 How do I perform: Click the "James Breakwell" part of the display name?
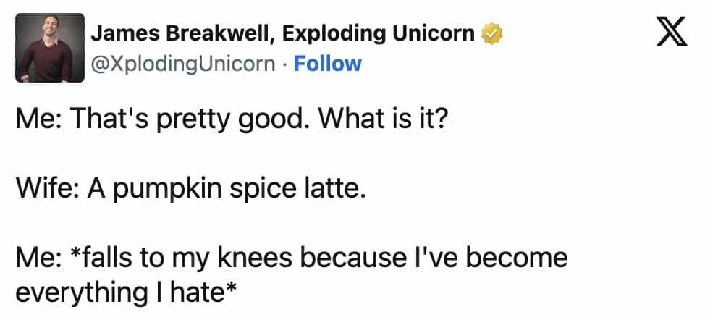tap(182, 33)
